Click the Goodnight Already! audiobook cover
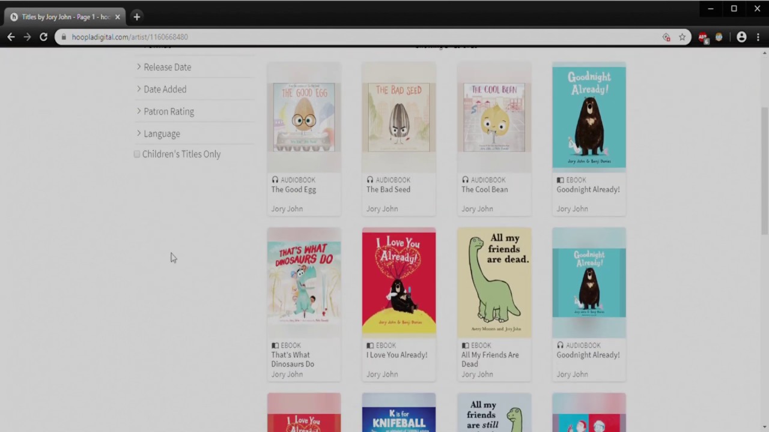Screen dimensions: 769x432 point(589,283)
